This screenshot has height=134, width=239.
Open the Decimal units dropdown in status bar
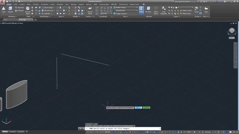[208, 132]
